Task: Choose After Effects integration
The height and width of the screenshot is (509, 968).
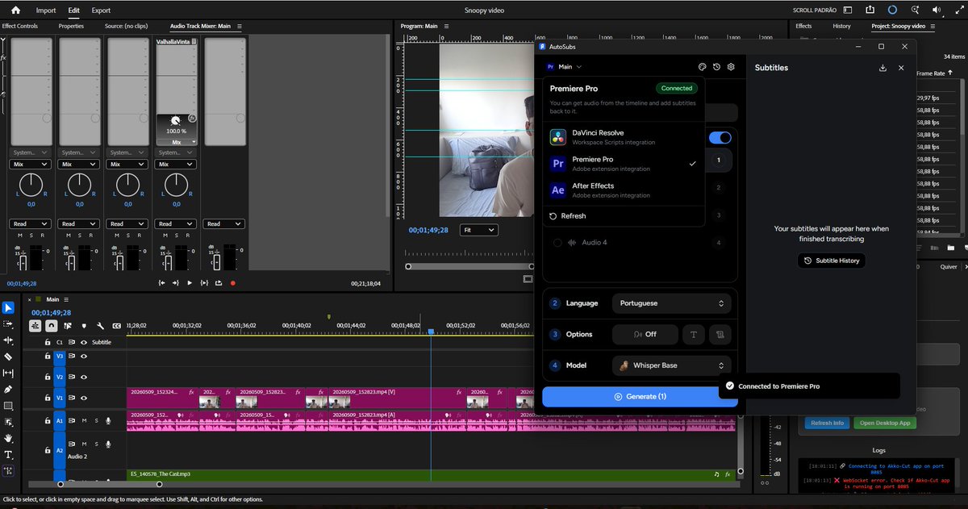Action: pyautogui.click(x=624, y=190)
